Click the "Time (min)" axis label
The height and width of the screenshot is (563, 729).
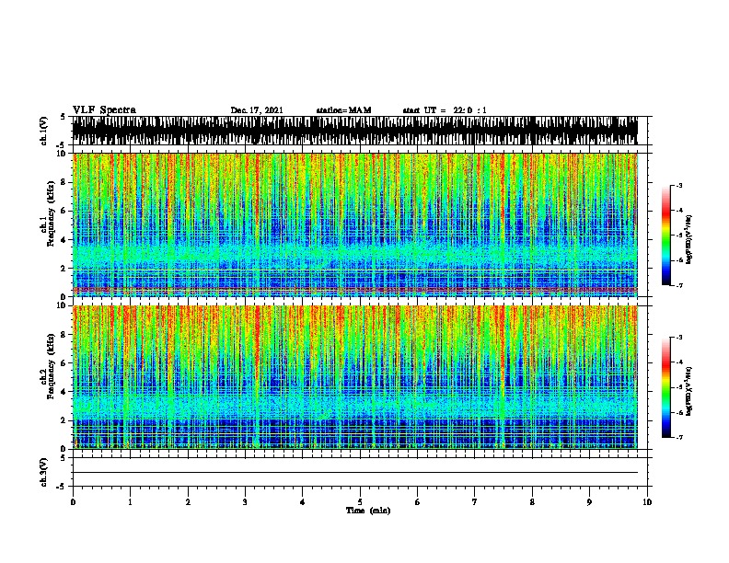coord(368,511)
